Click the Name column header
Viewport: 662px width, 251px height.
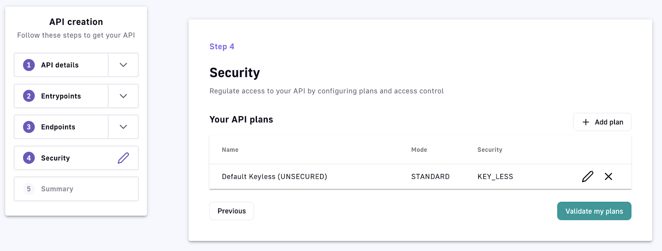tap(230, 150)
